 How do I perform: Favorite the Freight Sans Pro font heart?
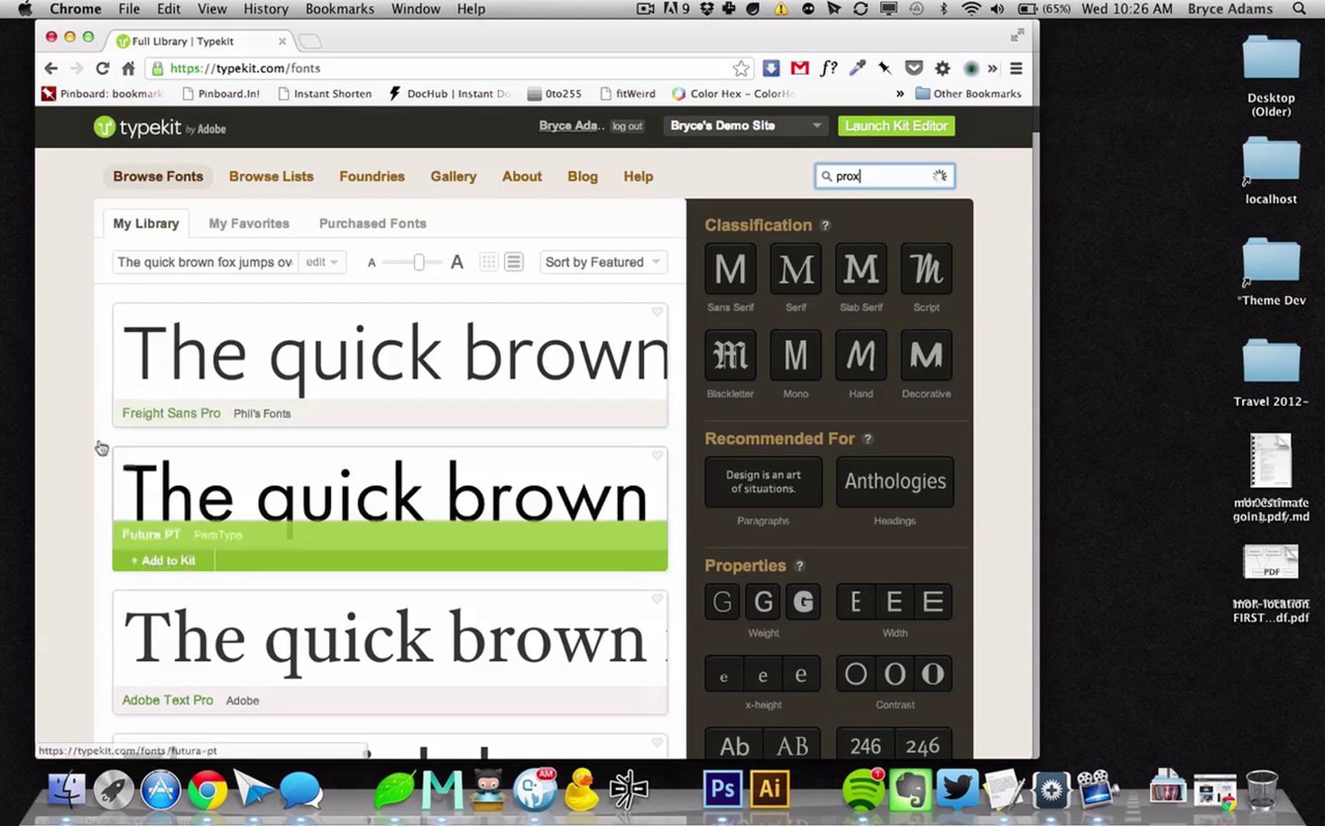pyautogui.click(x=657, y=312)
